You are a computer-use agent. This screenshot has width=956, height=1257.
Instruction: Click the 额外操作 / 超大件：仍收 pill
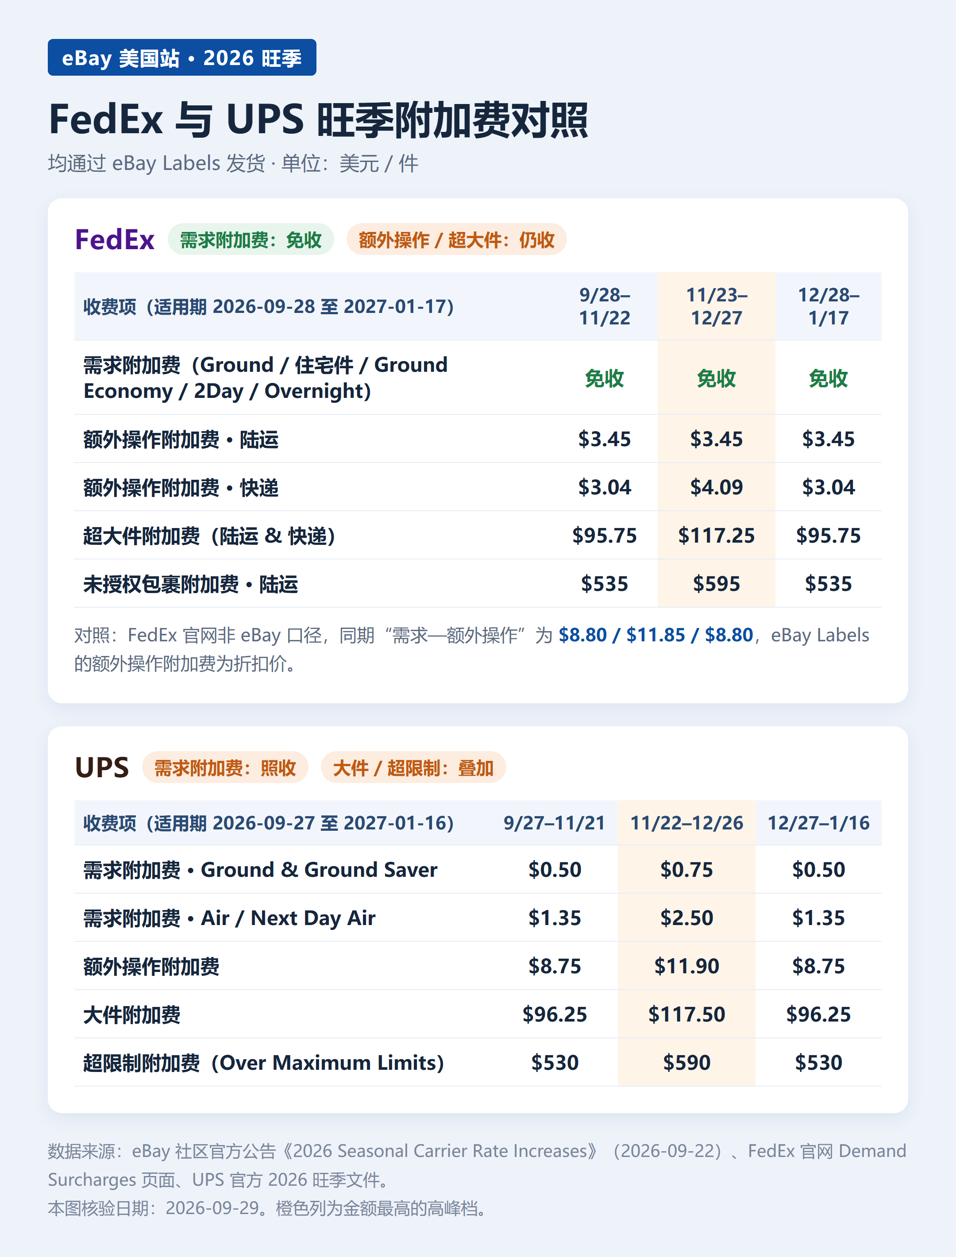456,239
